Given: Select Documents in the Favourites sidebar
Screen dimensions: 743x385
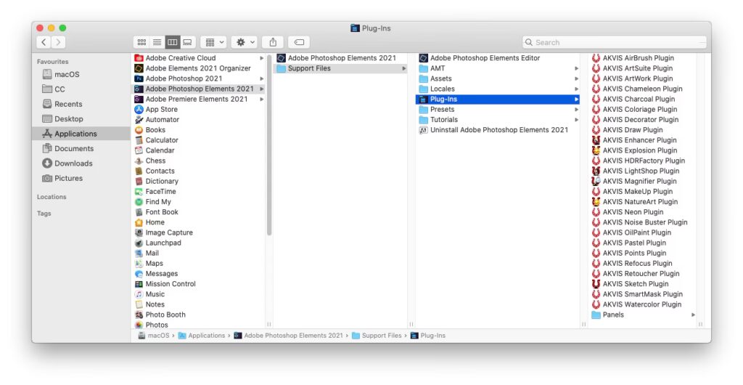Looking at the screenshot, I should 73,148.
